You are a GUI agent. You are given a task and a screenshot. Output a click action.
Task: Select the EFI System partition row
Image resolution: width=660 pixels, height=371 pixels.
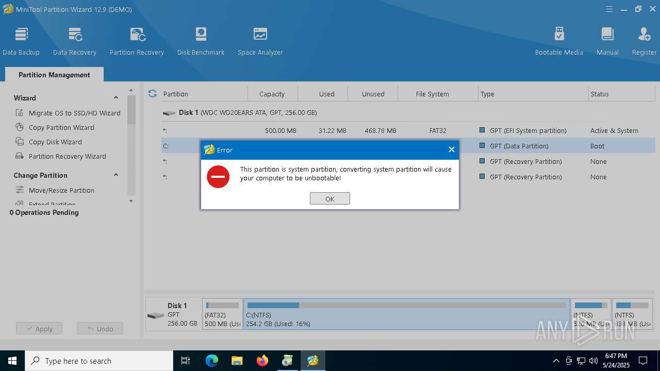point(408,130)
